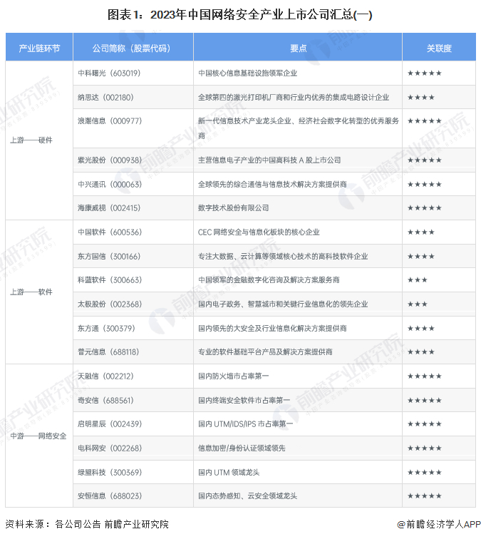Select description 全球领先的综合通信与信息技术解决方案提供商

pyautogui.click(x=272, y=184)
